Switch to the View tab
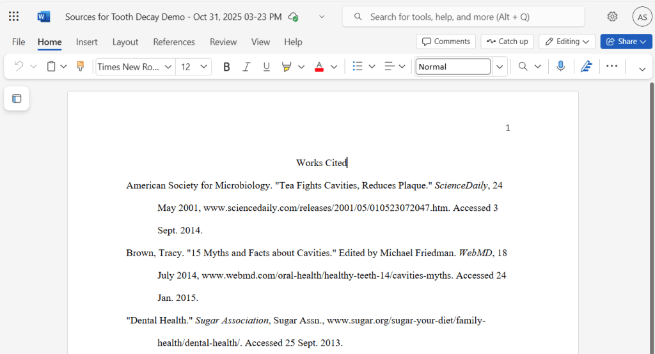 (260, 42)
